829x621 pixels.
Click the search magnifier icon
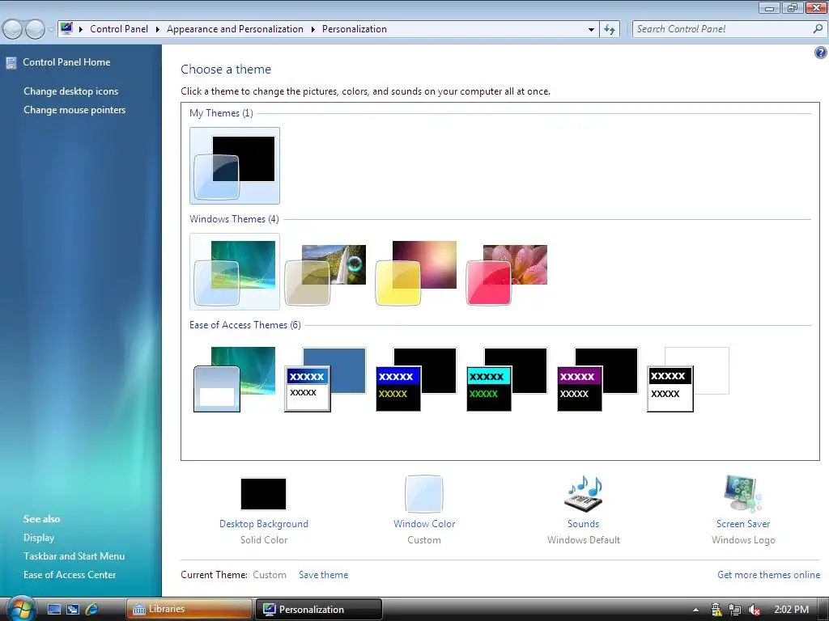[x=818, y=29]
